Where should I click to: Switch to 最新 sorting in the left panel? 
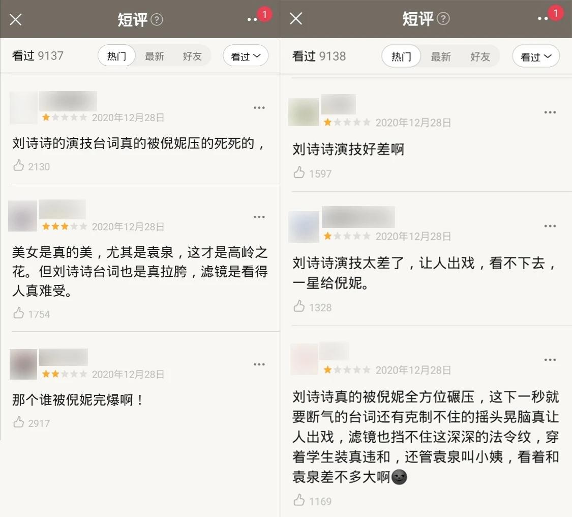point(154,56)
